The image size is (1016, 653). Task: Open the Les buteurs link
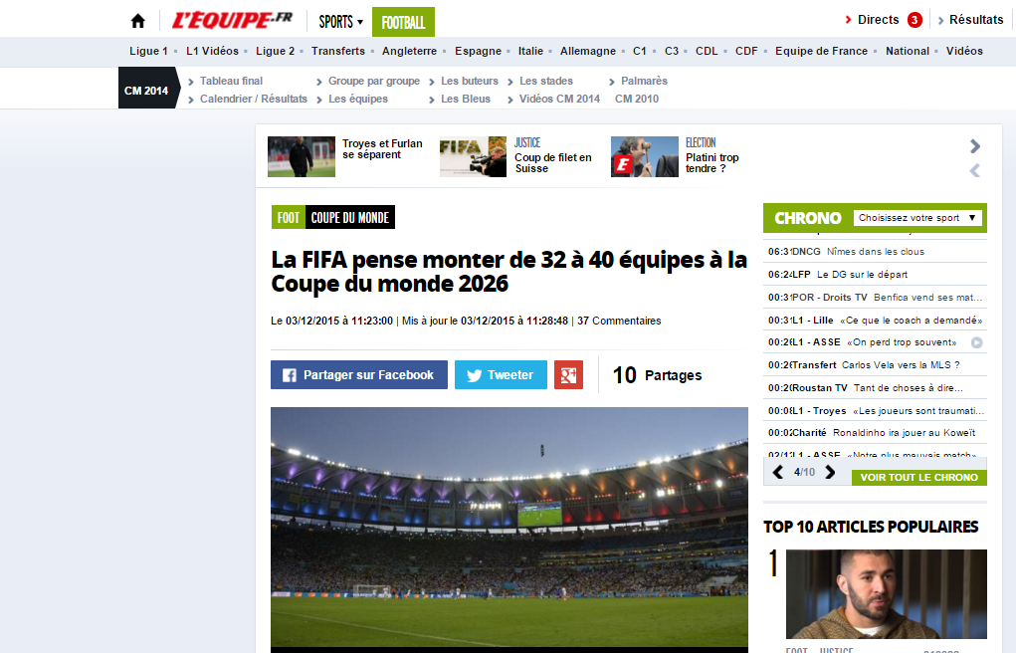[470, 81]
